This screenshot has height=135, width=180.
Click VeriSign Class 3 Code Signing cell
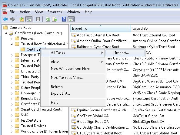156,93
